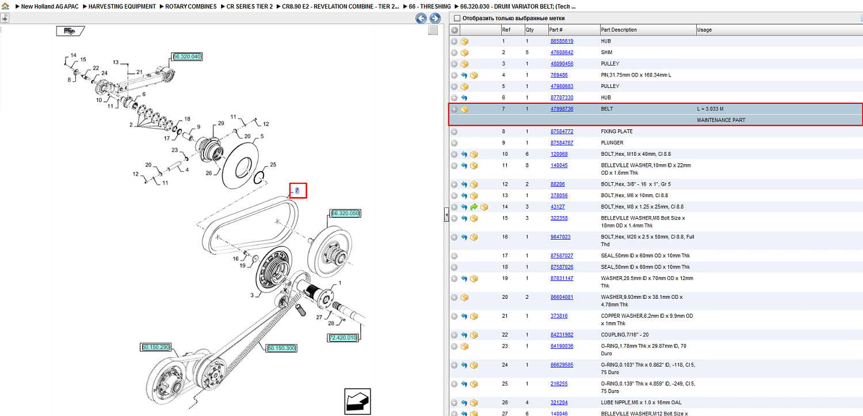Screen dimensions: 863x416
Task: Open part number 9847023 link
Action: [x=560, y=237]
